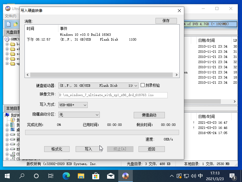
Task: Expand the first folder in disc tree
Action: [7, 44]
